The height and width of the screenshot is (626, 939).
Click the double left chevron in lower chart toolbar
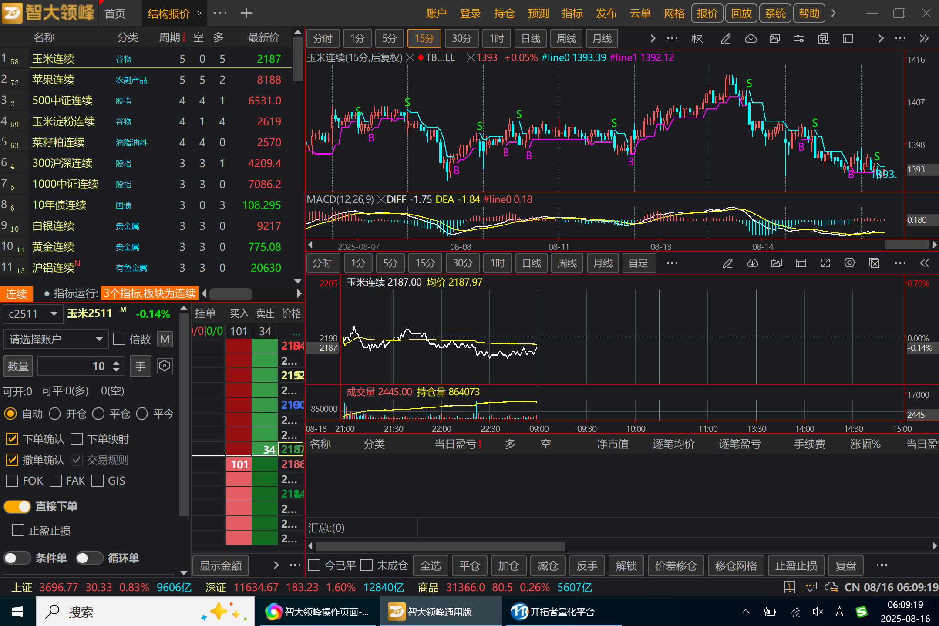tap(925, 263)
